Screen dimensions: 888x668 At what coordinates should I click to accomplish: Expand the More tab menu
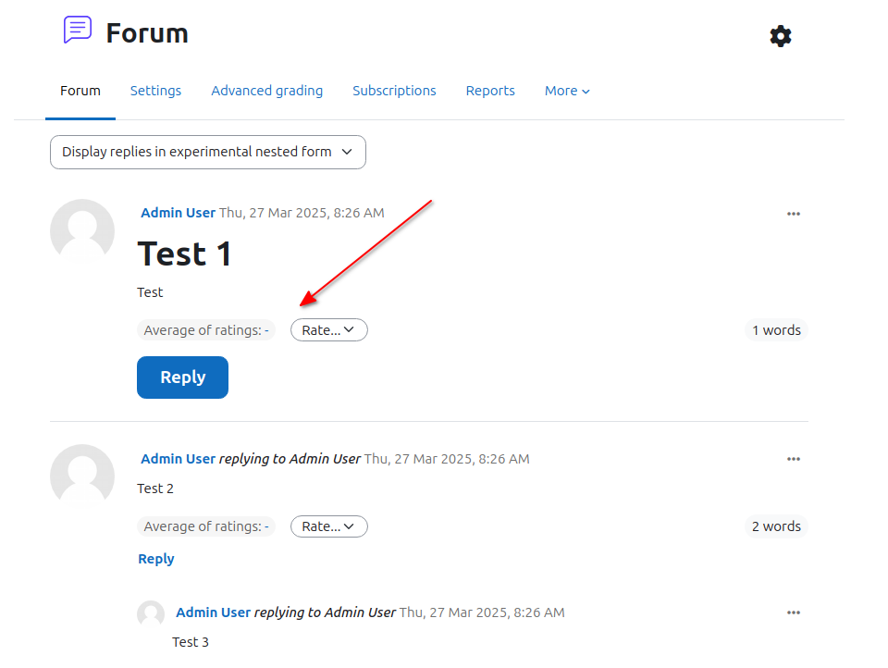pos(567,91)
